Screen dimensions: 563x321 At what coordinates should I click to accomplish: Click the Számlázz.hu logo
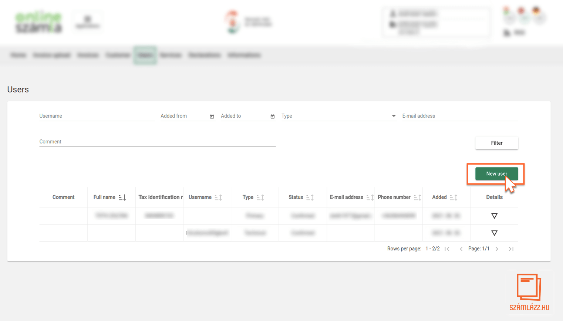tap(529, 292)
